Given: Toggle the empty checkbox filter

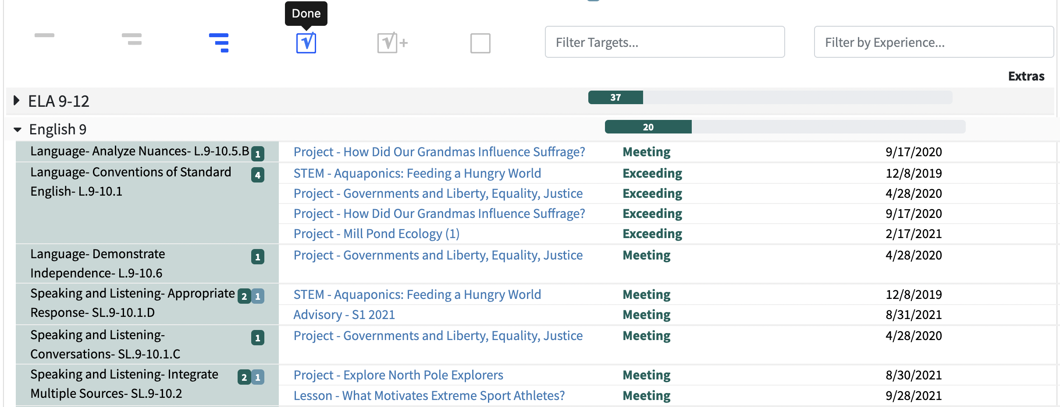Looking at the screenshot, I should [x=480, y=43].
